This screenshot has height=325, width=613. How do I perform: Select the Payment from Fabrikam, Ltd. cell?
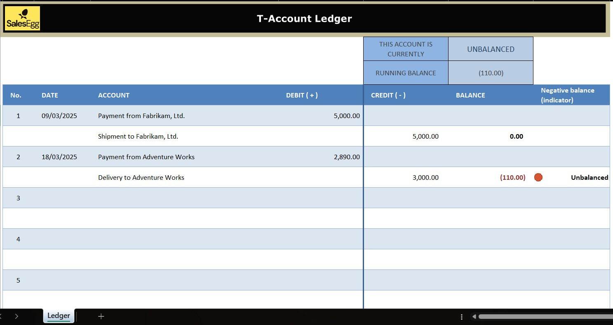tap(141, 116)
